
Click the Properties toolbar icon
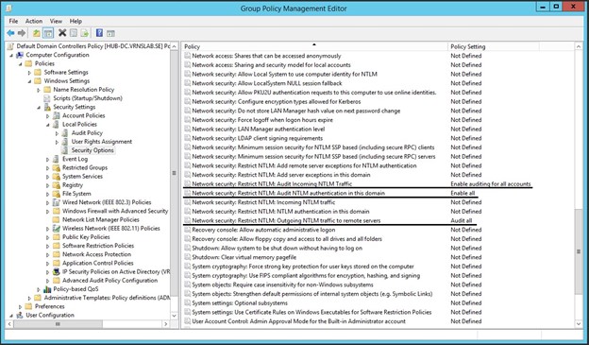[74, 33]
